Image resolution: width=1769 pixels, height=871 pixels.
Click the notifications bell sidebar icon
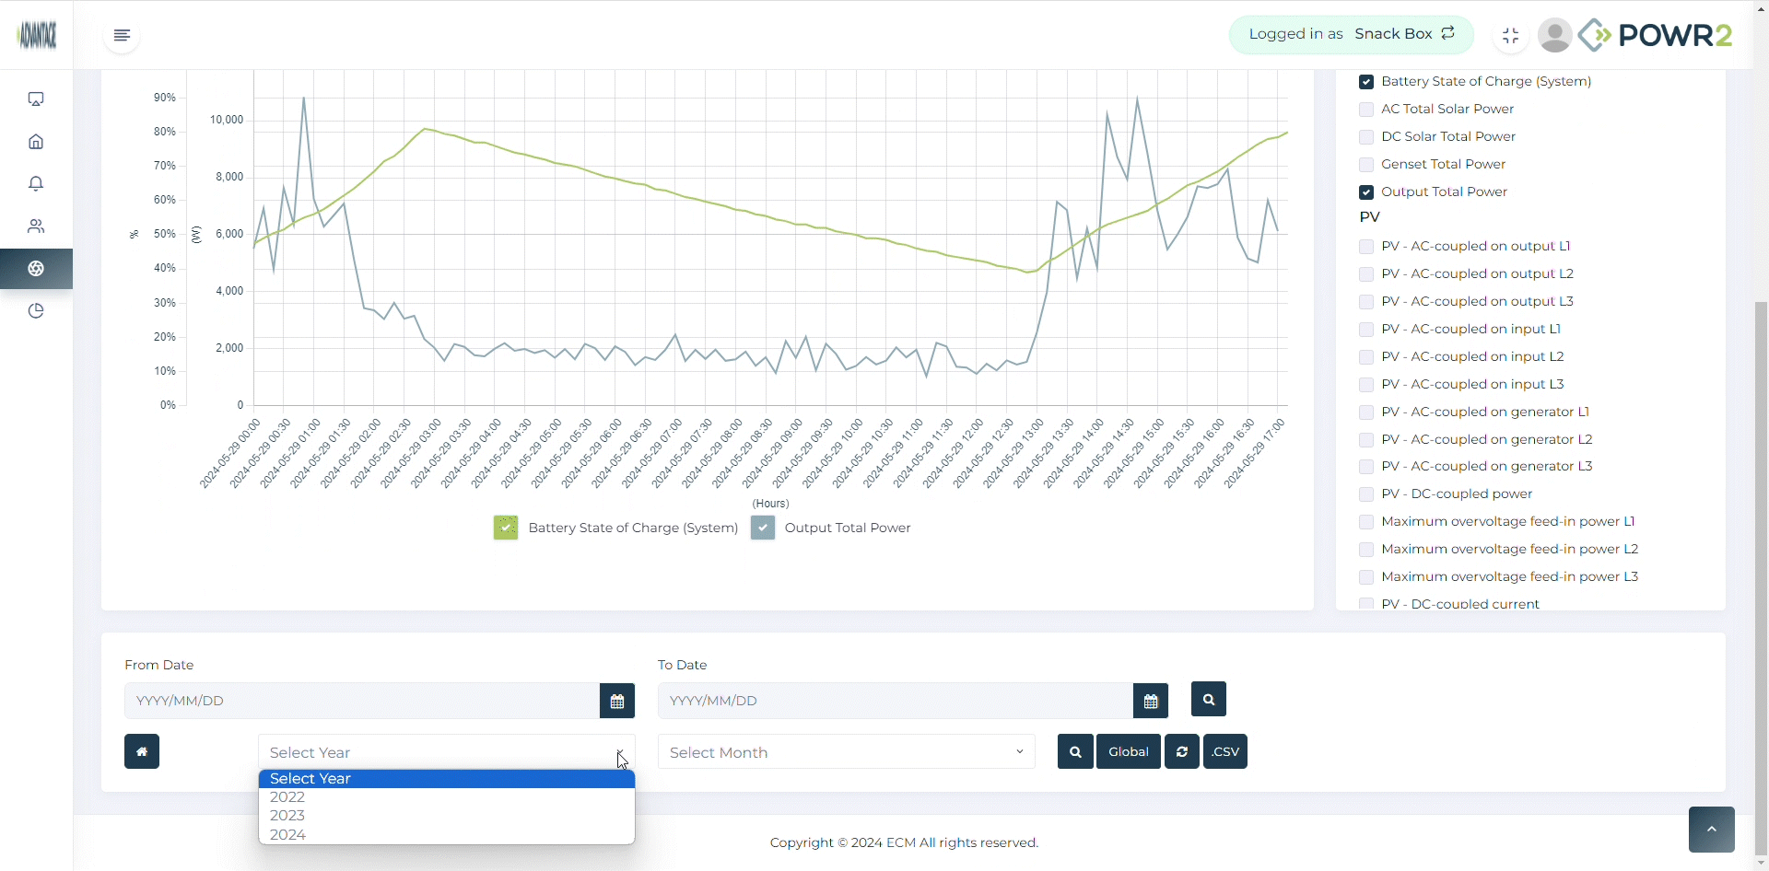click(x=36, y=184)
